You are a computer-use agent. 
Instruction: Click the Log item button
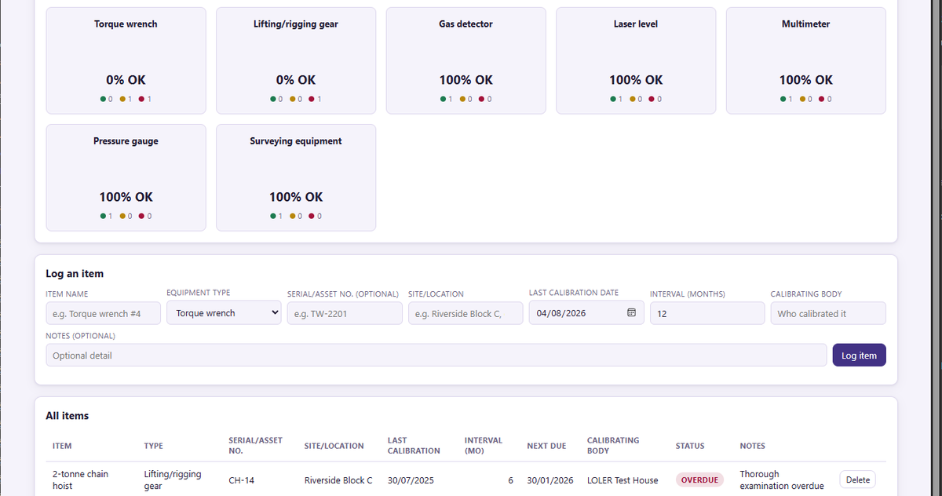pos(859,356)
